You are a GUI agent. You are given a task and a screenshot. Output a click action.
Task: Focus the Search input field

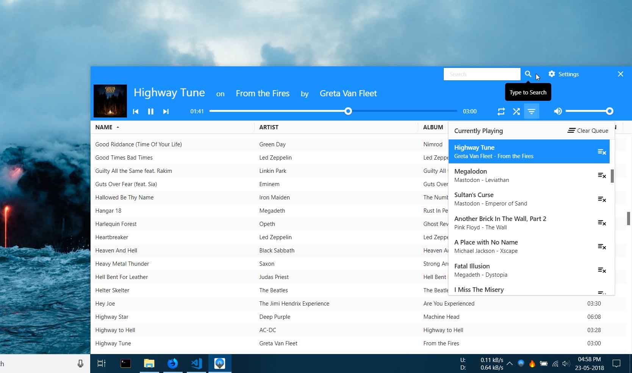482,74
